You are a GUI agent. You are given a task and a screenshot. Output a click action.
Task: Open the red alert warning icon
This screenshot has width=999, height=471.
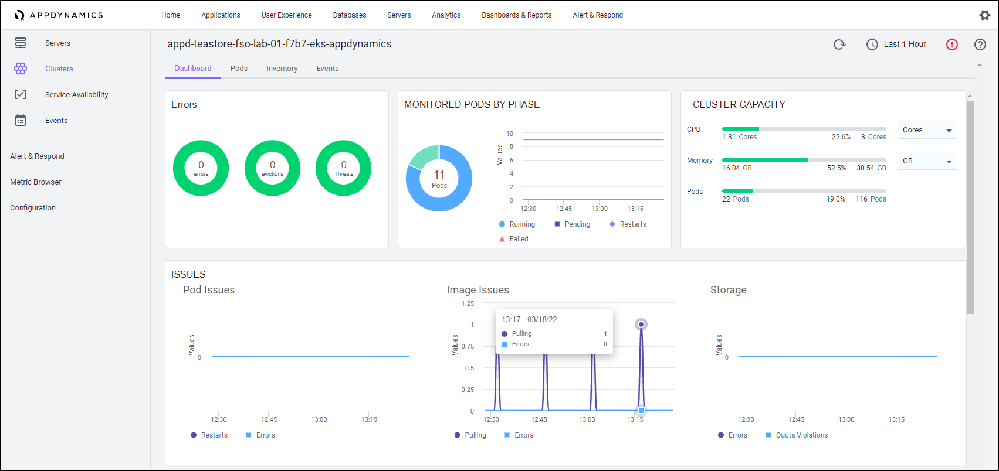(x=951, y=45)
